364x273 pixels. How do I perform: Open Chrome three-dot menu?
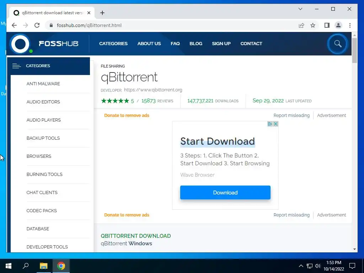350,25
